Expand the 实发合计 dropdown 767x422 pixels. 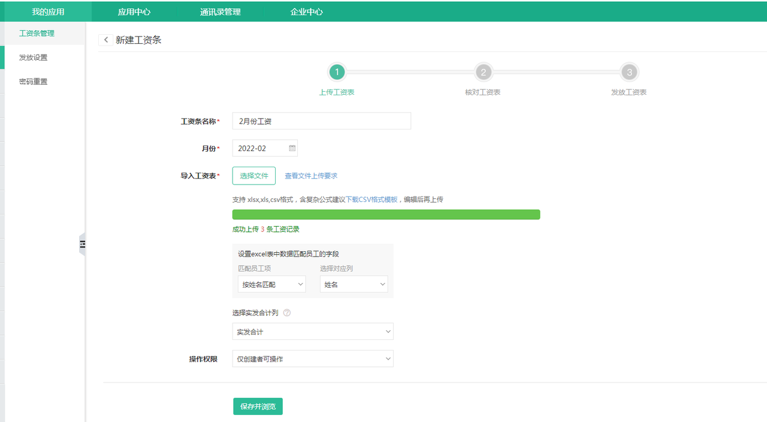click(313, 331)
